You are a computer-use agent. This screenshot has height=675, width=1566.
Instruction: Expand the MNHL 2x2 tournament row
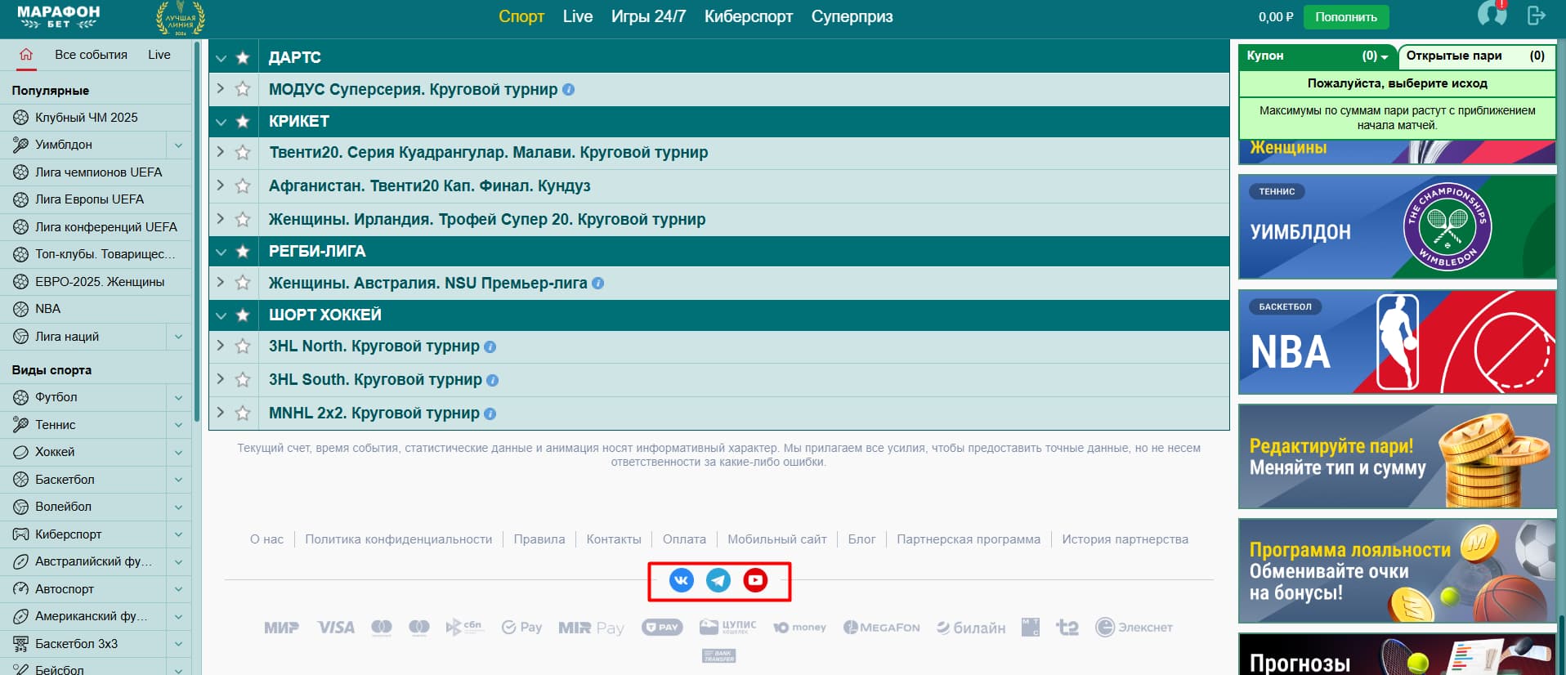pyautogui.click(x=220, y=413)
